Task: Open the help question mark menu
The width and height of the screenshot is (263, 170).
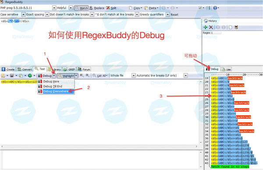Action: coord(216,8)
